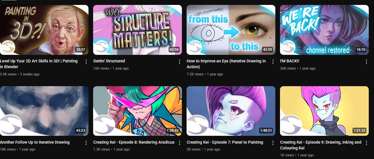Open the blurry face thumbnail lasting 43:23
The height and width of the screenshot is (159, 374).
point(44,111)
